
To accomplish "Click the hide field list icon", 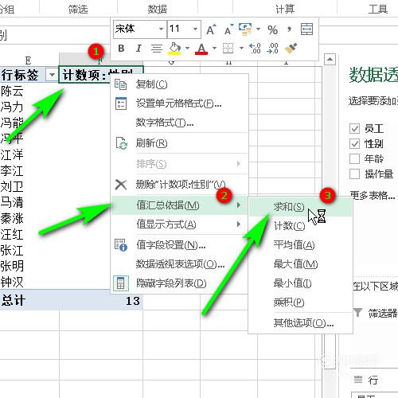I will pyautogui.click(x=121, y=283).
